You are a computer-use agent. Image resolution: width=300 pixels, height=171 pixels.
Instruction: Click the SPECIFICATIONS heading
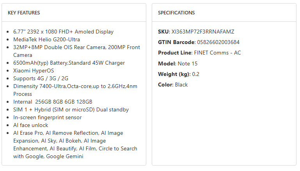[x=176, y=13]
